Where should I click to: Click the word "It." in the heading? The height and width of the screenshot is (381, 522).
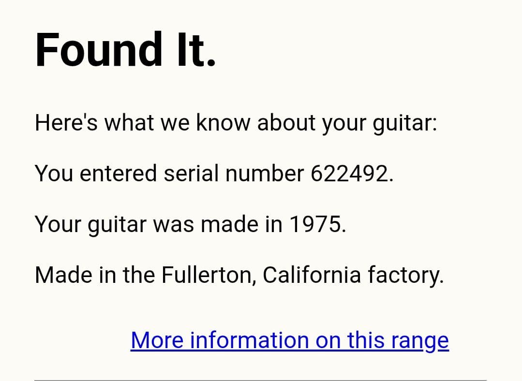196,50
